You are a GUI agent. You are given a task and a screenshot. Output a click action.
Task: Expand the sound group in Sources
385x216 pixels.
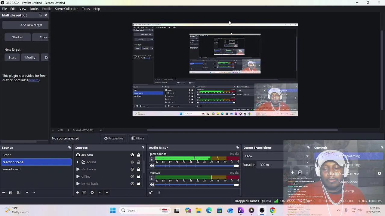pyautogui.click(x=78, y=162)
